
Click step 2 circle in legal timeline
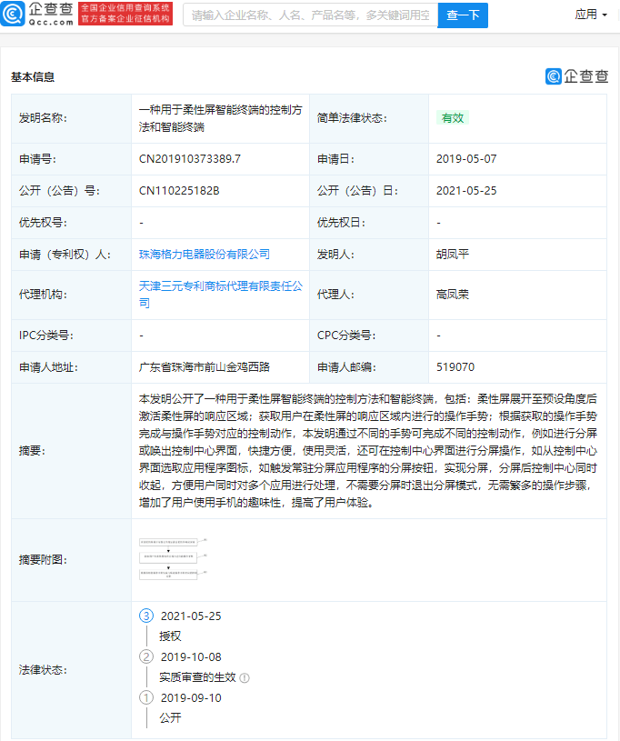(x=146, y=656)
